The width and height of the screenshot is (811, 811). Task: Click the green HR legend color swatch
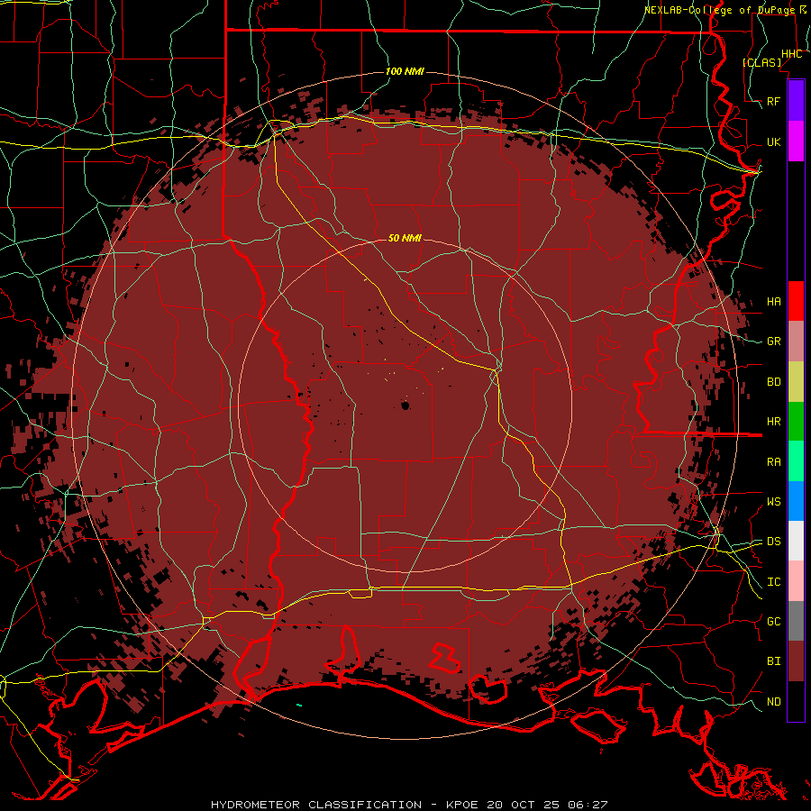pos(796,422)
